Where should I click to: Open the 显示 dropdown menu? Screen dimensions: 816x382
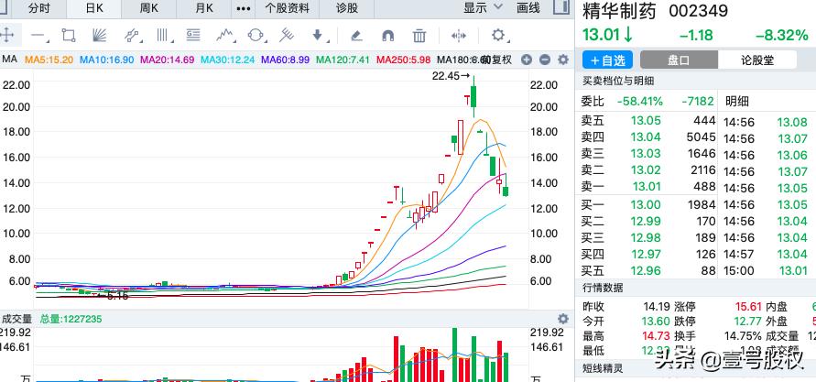(483, 8)
